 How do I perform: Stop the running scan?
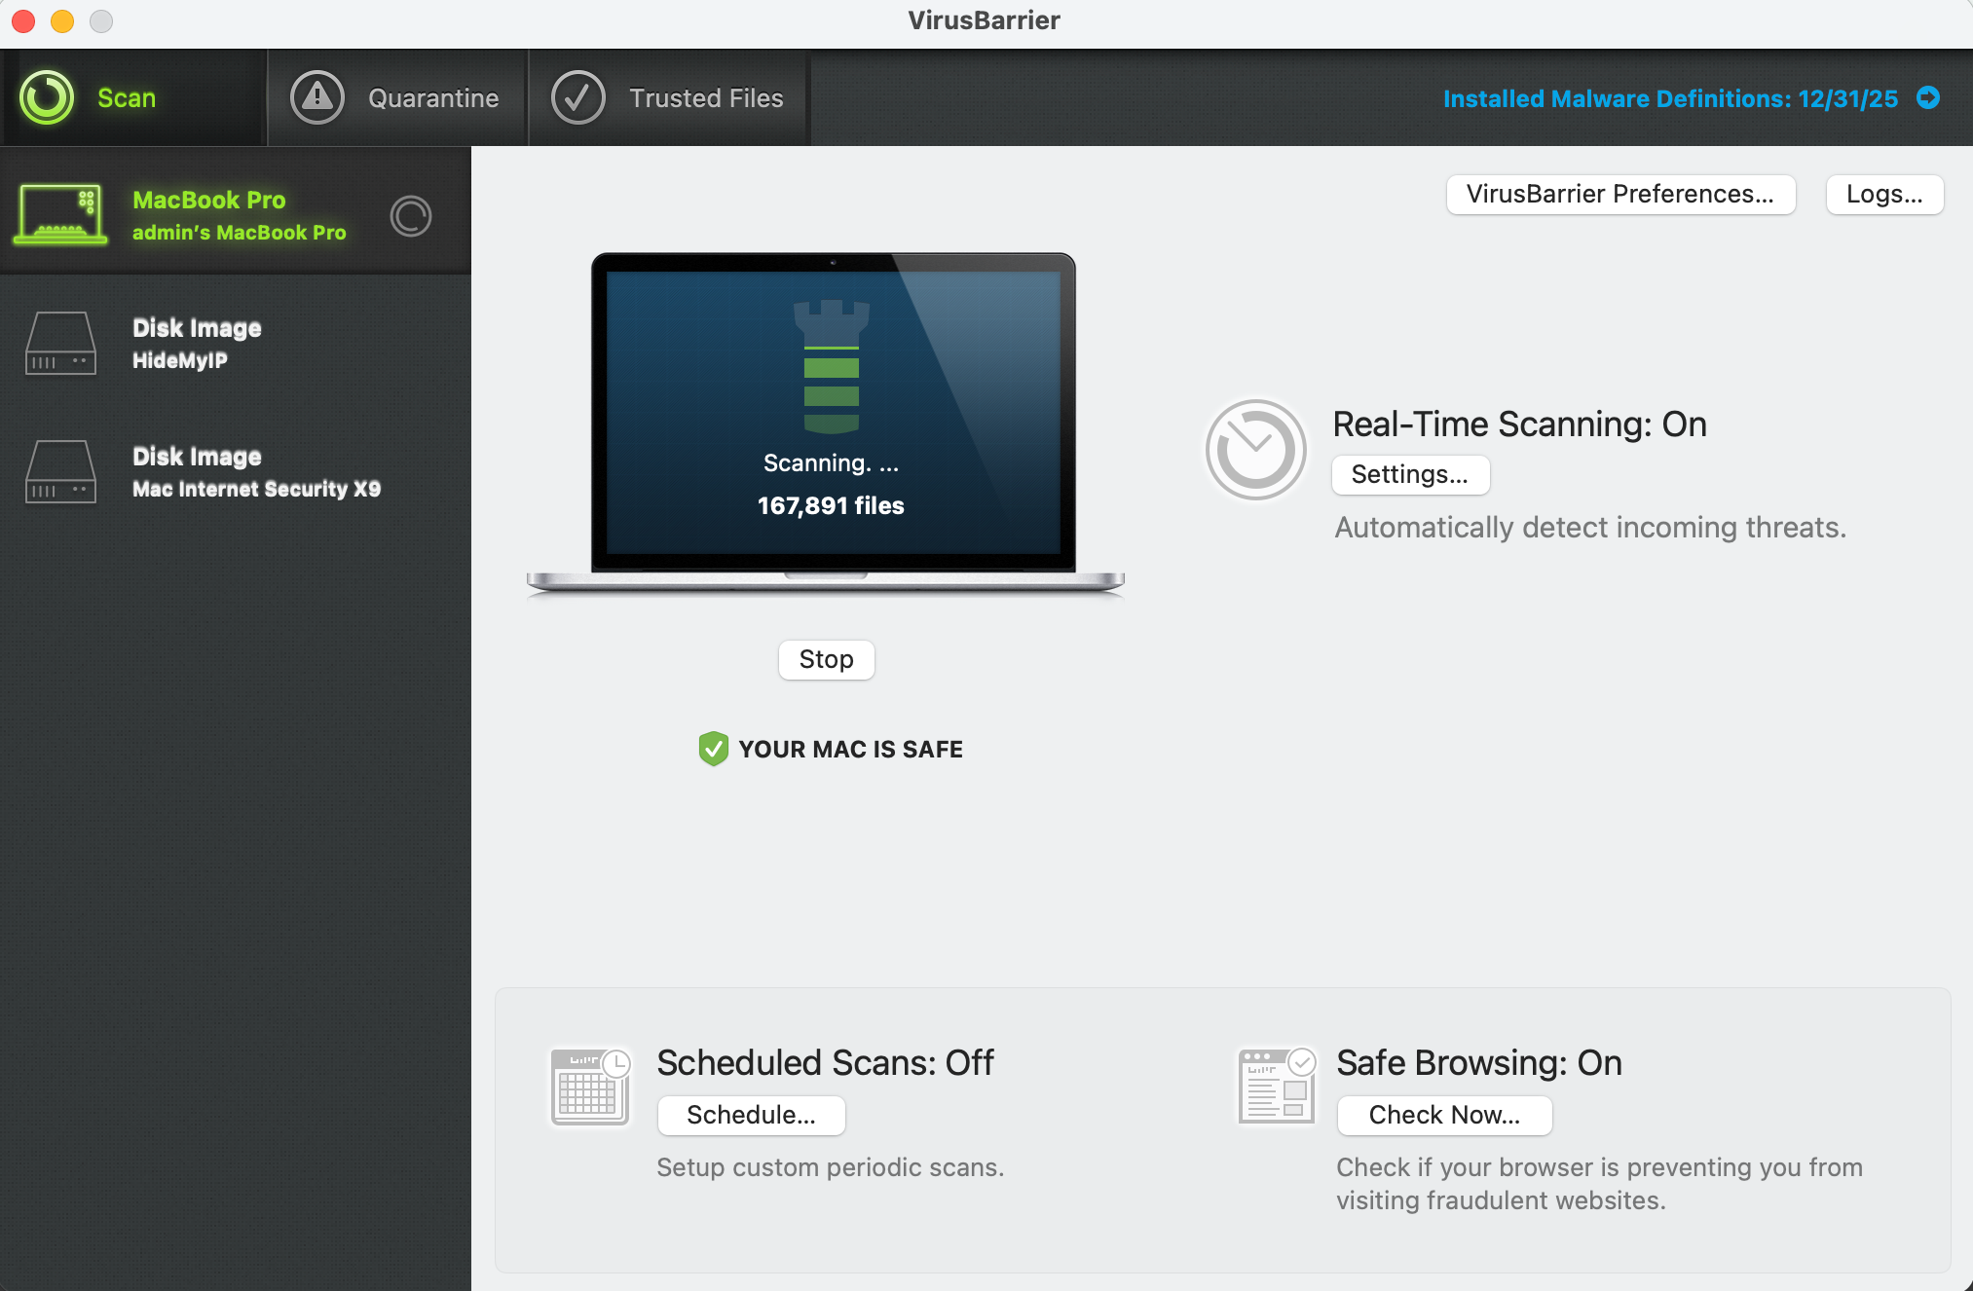pos(826,659)
